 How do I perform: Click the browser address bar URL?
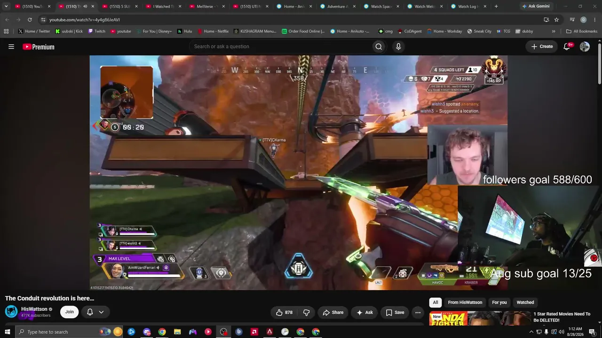(x=85, y=20)
